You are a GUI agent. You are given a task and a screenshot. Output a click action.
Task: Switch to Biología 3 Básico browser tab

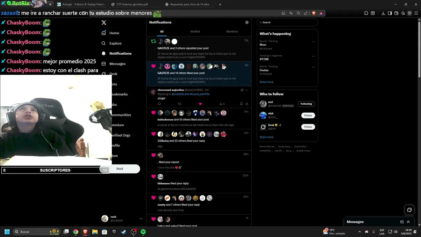click(81, 5)
